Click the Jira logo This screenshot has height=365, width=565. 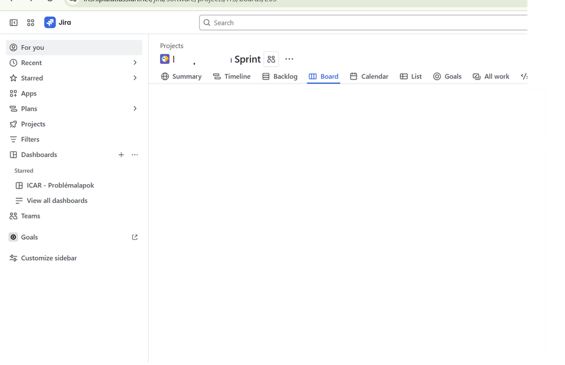pyautogui.click(x=58, y=22)
